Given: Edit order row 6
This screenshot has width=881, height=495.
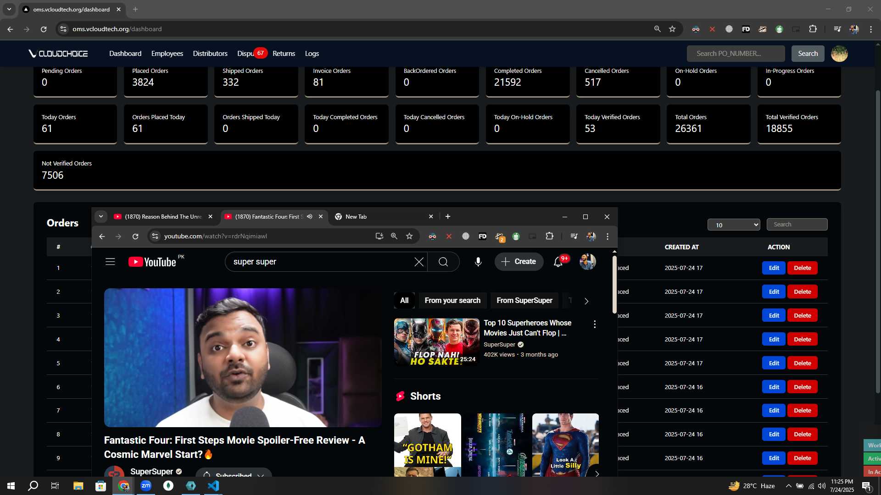Looking at the screenshot, I should [x=774, y=387].
